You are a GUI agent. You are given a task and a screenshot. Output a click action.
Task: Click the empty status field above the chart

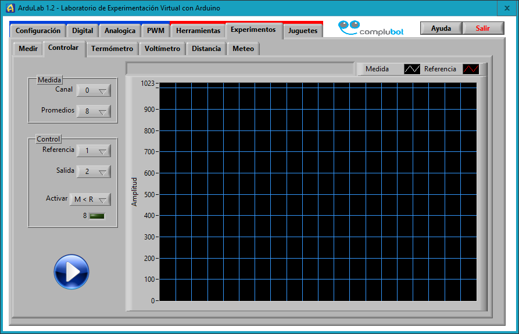[x=239, y=69]
